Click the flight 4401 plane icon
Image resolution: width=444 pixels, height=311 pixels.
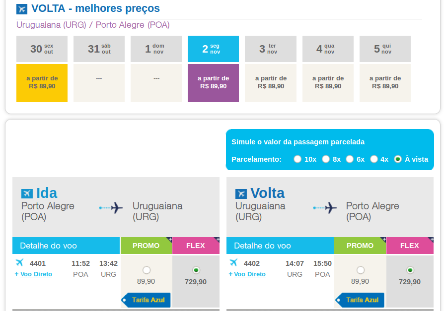click(19, 263)
